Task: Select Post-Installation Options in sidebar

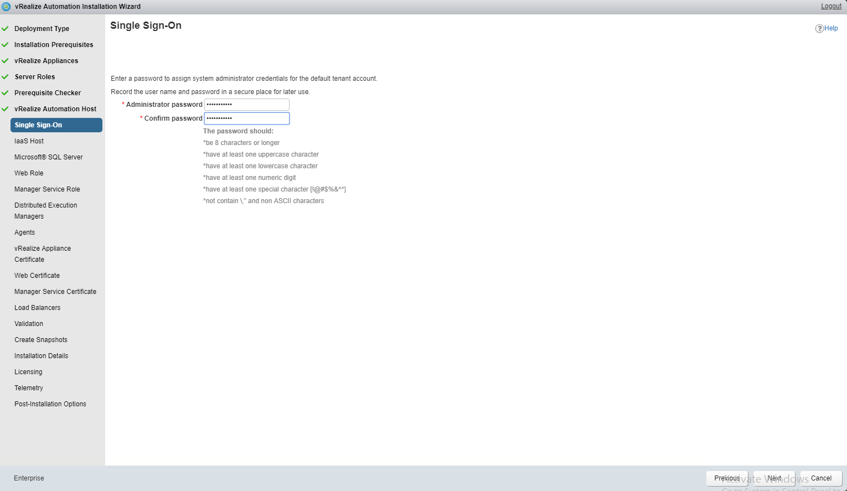Action: [x=50, y=404]
